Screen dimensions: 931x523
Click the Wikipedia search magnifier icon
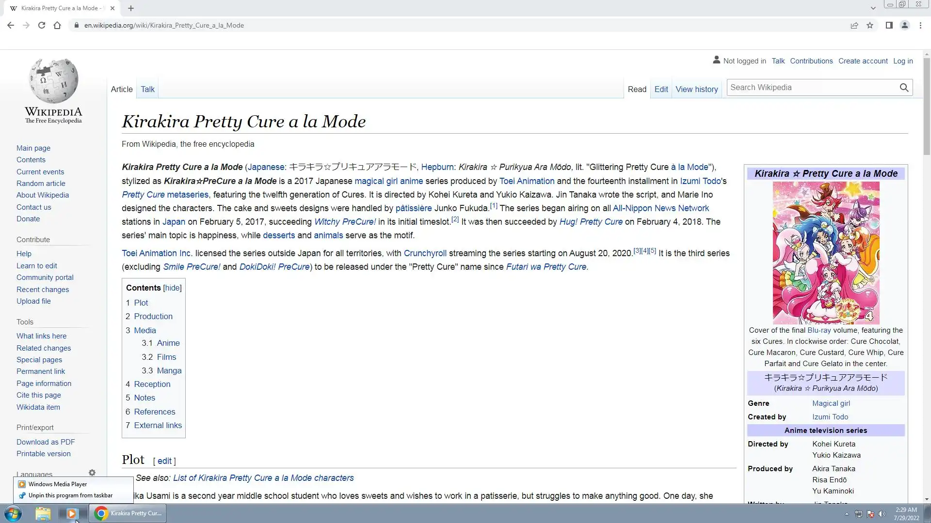click(x=904, y=88)
